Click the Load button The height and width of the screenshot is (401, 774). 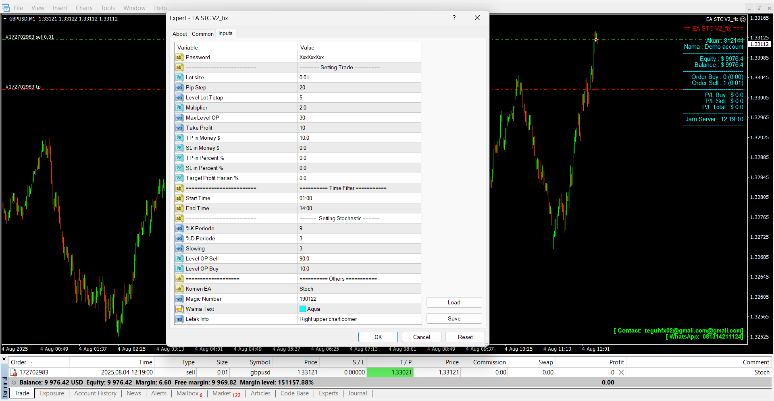[x=454, y=303]
